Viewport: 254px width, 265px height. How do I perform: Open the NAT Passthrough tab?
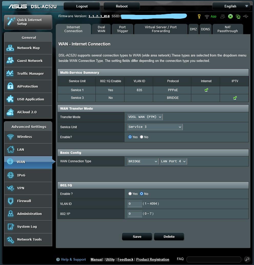pyautogui.click(x=228, y=29)
